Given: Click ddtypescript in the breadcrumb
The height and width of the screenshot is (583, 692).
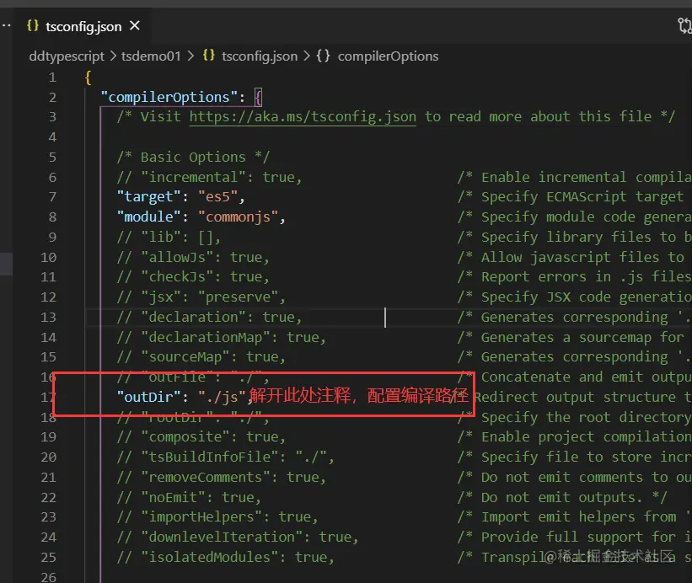Looking at the screenshot, I should [x=67, y=56].
